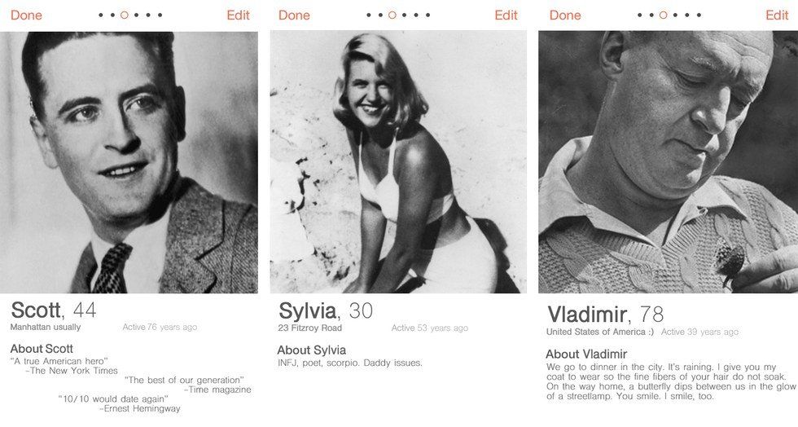Tap Edit on Scott's profile
This screenshot has width=798, height=427.
coord(238,15)
